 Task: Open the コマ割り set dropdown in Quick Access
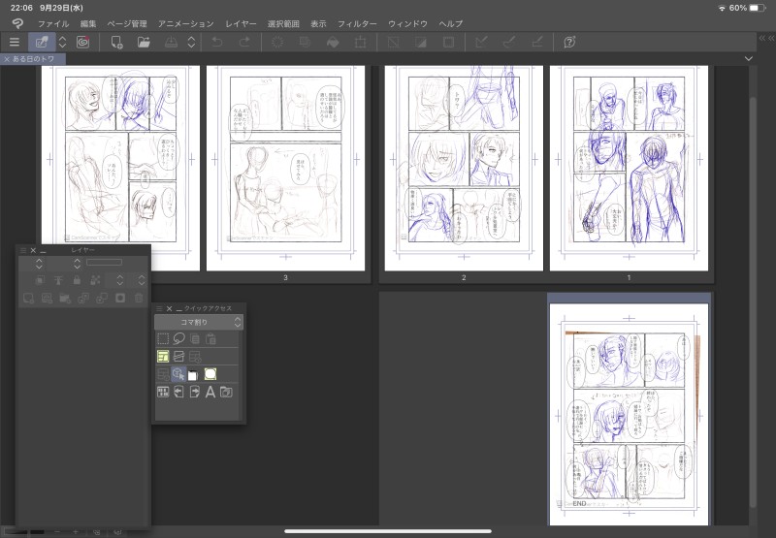(x=199, y=323)
